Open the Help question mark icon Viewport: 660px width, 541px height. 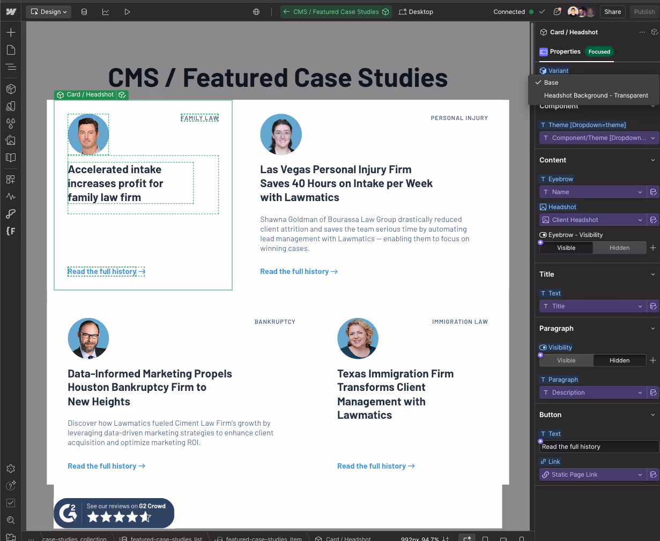(x=11, y=486)
